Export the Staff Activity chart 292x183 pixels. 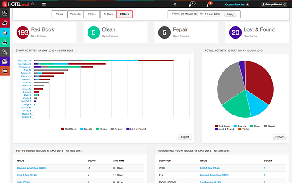185,137
